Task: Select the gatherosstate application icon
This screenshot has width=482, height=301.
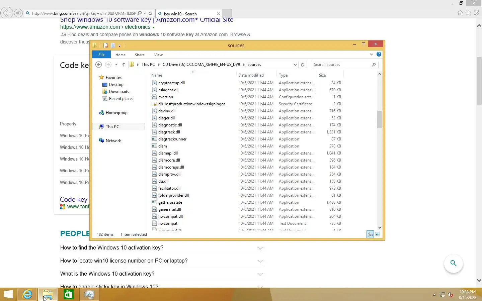Action: [154, 202]
